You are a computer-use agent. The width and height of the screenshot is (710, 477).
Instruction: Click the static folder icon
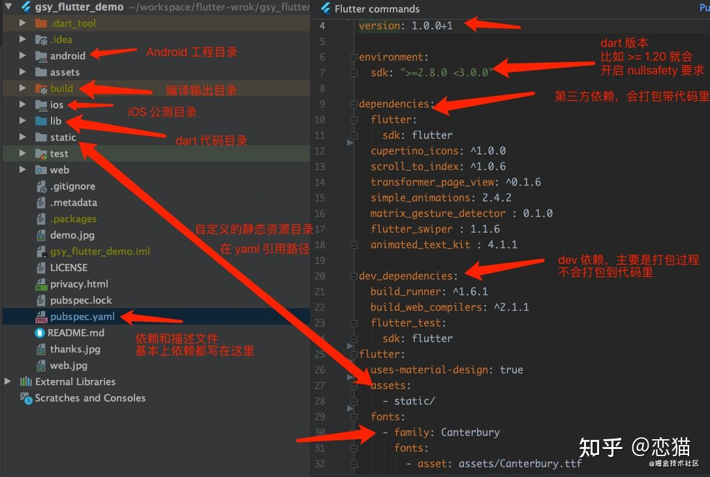point(41,137)
